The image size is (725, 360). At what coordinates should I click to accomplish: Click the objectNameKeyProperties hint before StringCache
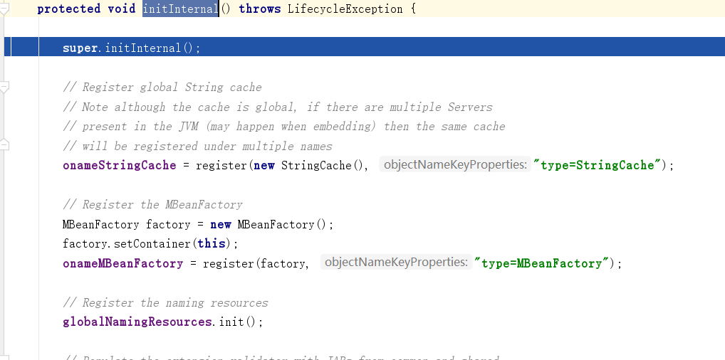pos(455,164)
